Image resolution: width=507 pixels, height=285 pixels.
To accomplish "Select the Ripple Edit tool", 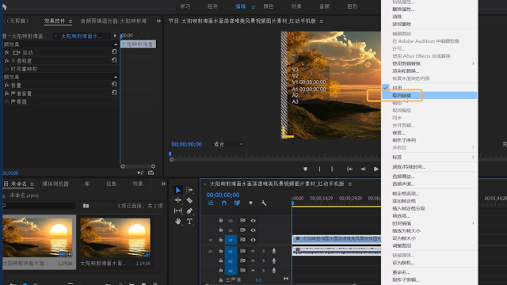I will (x=177, y=200).
